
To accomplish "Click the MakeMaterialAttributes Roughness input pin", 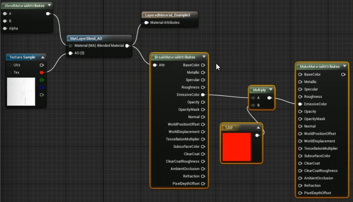I will tap(300, 97).
